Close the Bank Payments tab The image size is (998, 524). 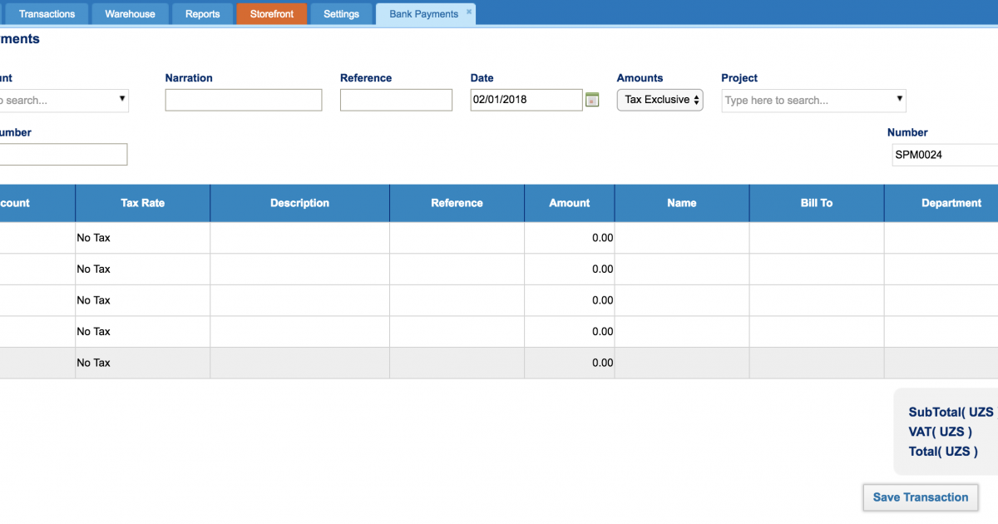point(469,12)
